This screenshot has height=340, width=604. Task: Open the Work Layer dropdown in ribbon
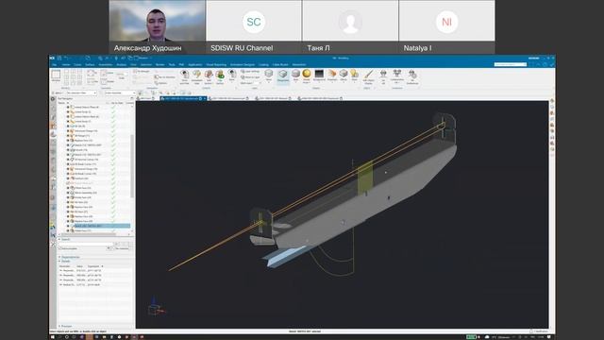pyautogui.click(x=252, y=83)
